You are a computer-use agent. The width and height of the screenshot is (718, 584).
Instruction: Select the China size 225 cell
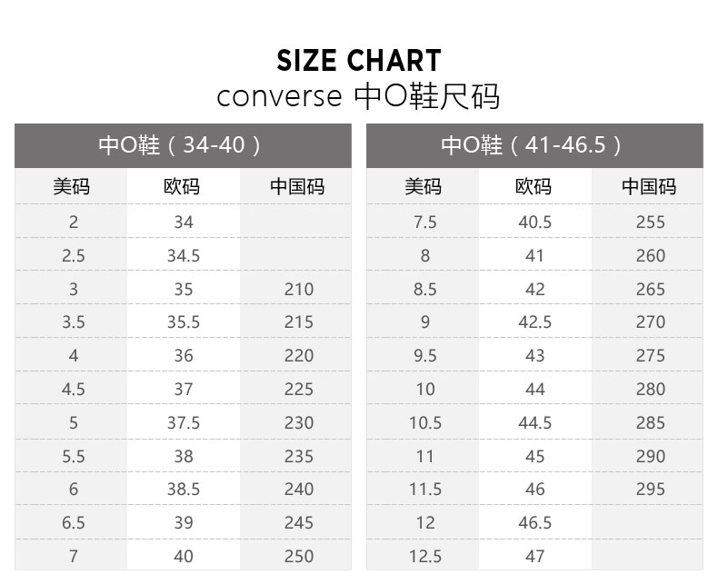pyautogui.click(x=298, y=390)
